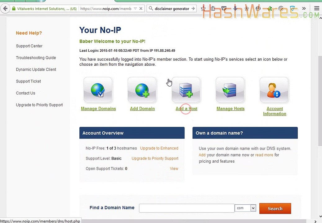Click the Upgrade to Enhanced link
Screen dimensions: 322x223
point(159,148)
